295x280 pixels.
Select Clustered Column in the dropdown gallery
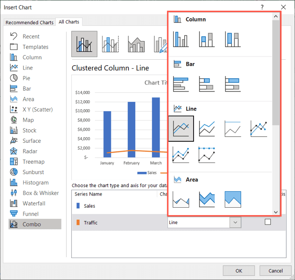tap(181, 39)
